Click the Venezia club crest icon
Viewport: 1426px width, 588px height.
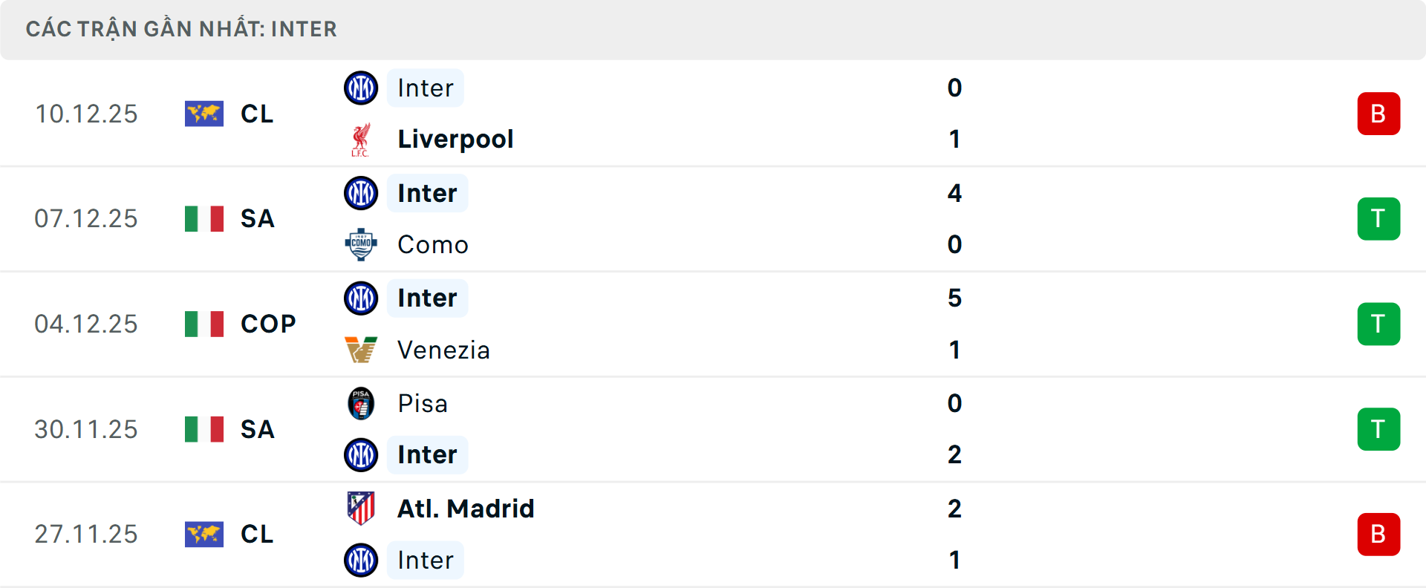361,350
